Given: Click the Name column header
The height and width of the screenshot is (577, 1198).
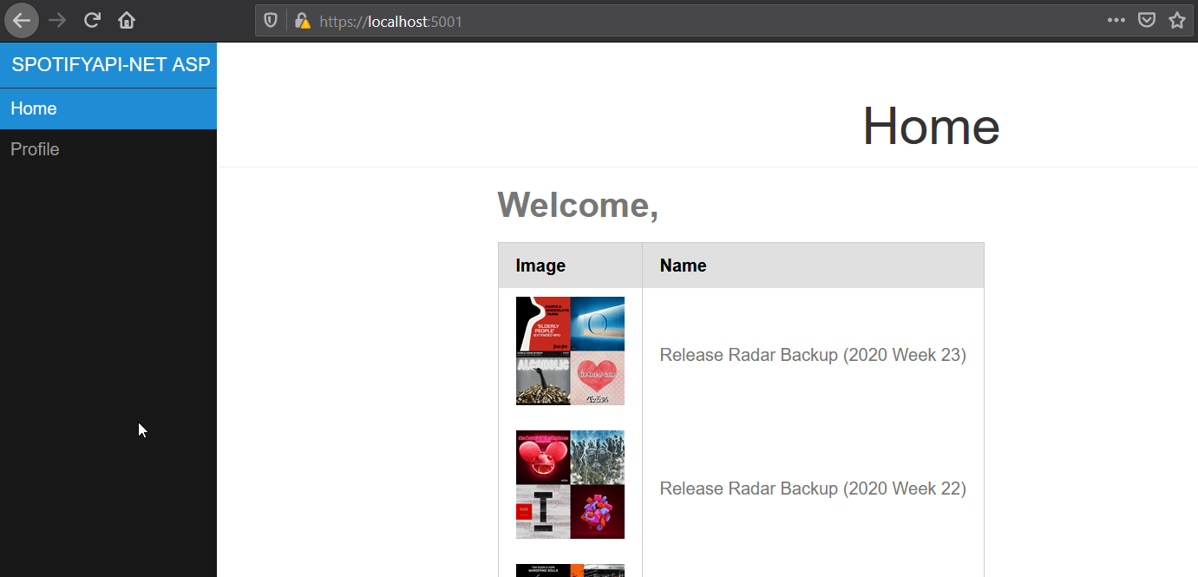Looking at the screenshot, I should click(x=813, y=266).
